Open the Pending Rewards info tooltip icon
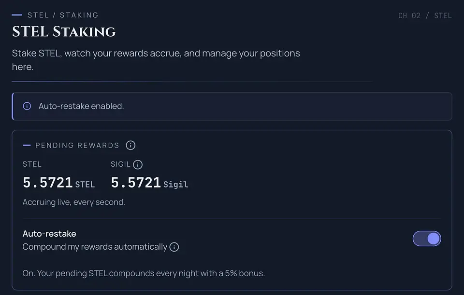Image resolution: width=464 pixels, height=295 pixels. pyautogui.click(x=130, y=145)
